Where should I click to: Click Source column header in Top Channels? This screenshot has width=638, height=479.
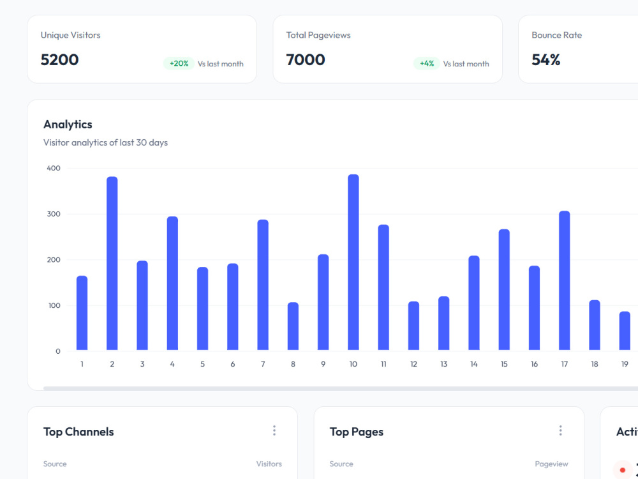(x=55, y=464)
